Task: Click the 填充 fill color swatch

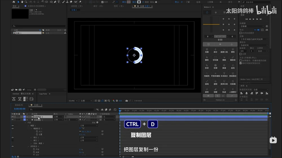Action: (129, 2)
